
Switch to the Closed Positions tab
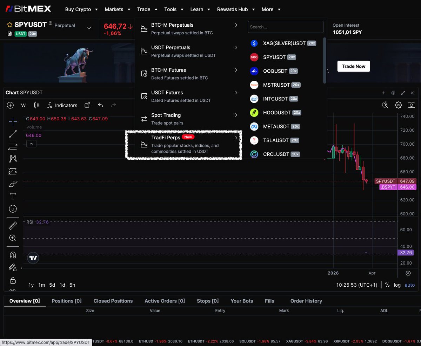113,301
